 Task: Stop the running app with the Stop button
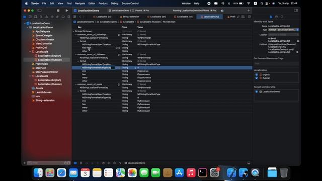pyautogui.click(x=58, y=11)
